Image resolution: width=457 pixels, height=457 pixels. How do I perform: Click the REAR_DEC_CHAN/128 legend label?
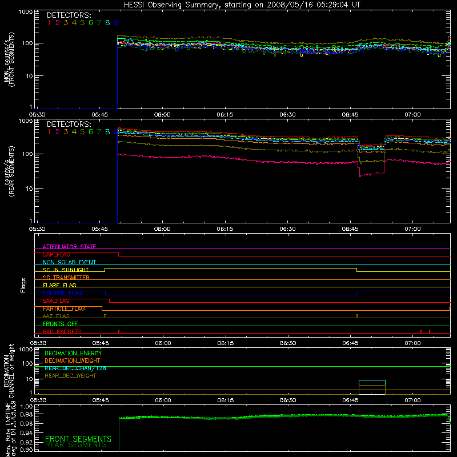(75, 368)
